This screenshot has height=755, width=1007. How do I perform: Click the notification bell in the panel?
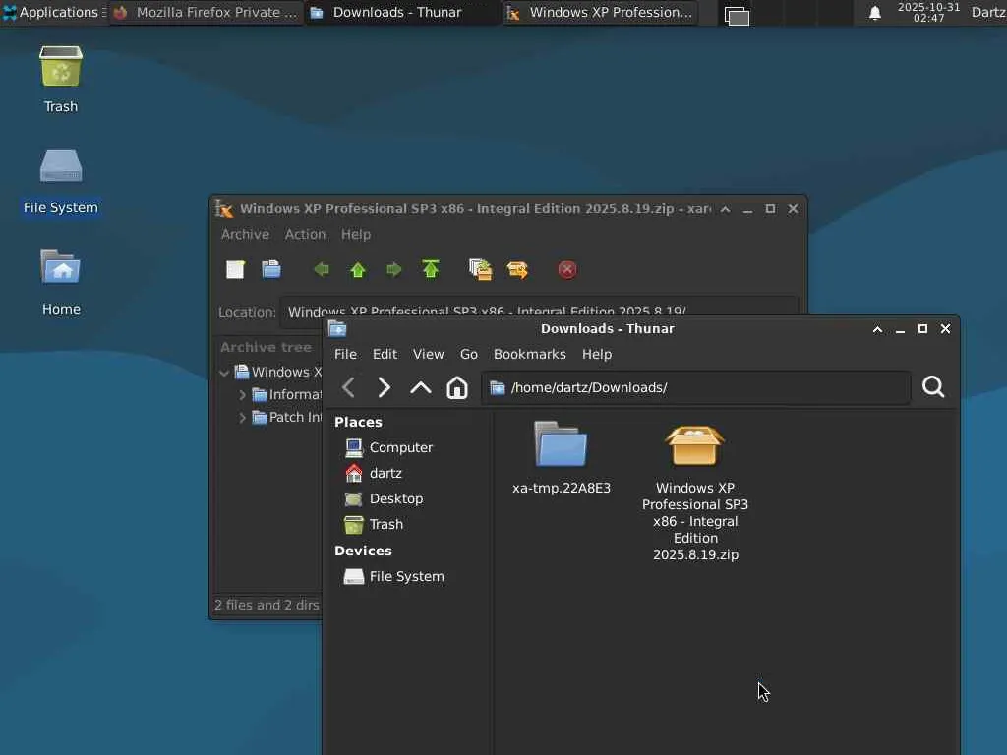pos(874,13)
